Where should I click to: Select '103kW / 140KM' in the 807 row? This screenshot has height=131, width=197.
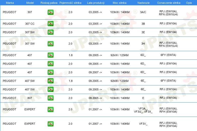(x=120, y=98)
